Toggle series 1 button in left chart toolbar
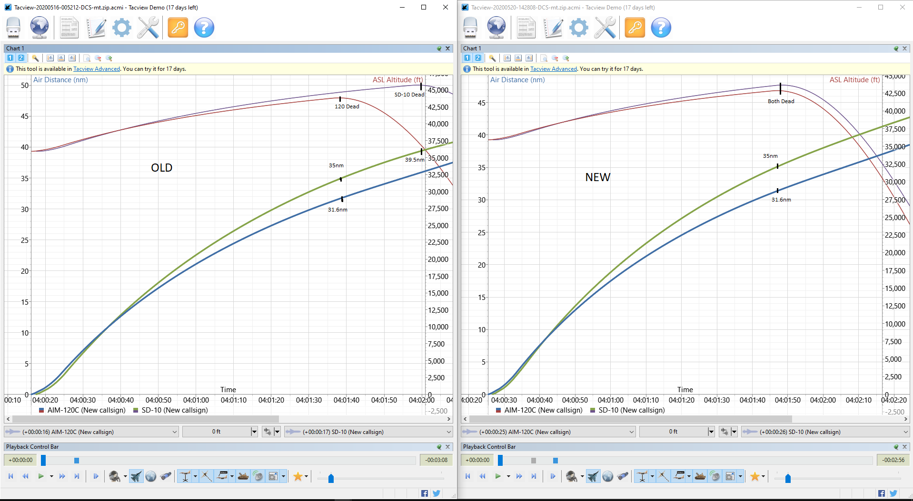The height and width of the screenshot is (501, 913). point(10,58)
